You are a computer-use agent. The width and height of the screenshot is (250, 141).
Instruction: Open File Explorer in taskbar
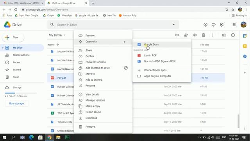(x=58, y=137)
